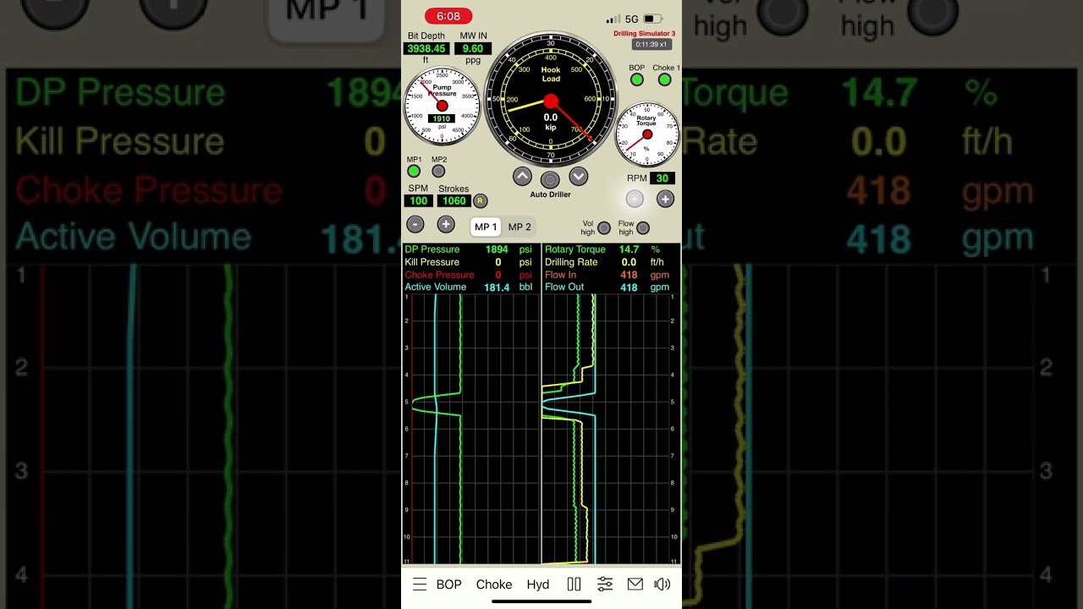The width and height of the screenshot is (1083, 609).
Task: Open the settings sliders icon
Action: click(x=605, y=584)
